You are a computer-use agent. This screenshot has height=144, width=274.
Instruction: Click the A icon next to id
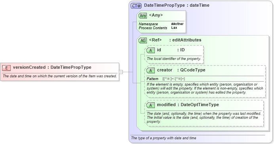coord(150,50)
